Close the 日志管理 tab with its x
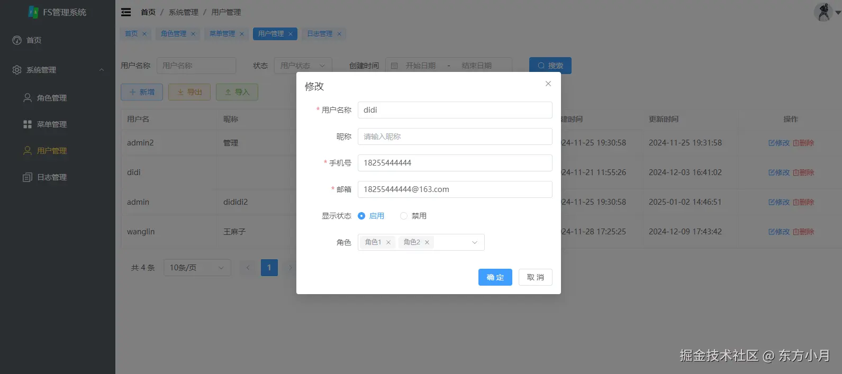 [339, 34]
